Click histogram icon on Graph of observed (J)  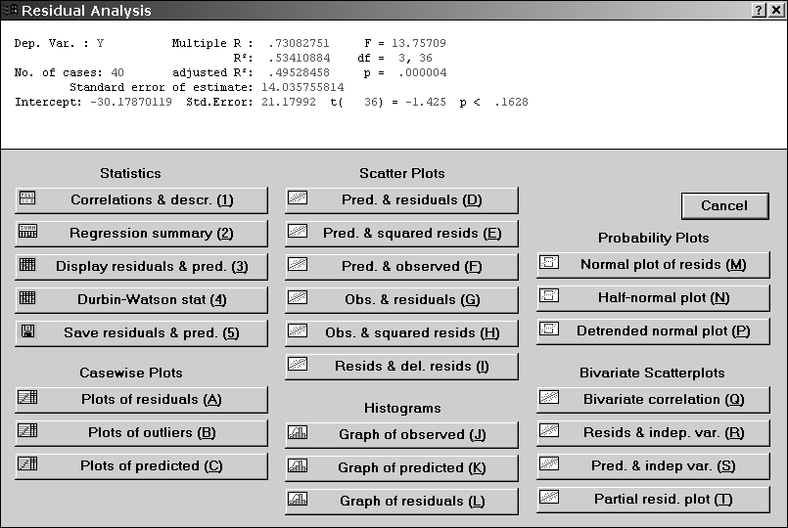298,432
